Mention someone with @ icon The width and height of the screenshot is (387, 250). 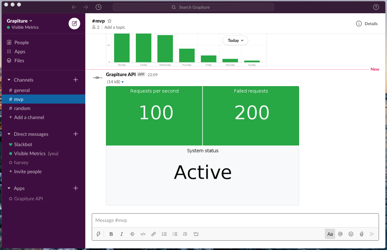[340, 234]
